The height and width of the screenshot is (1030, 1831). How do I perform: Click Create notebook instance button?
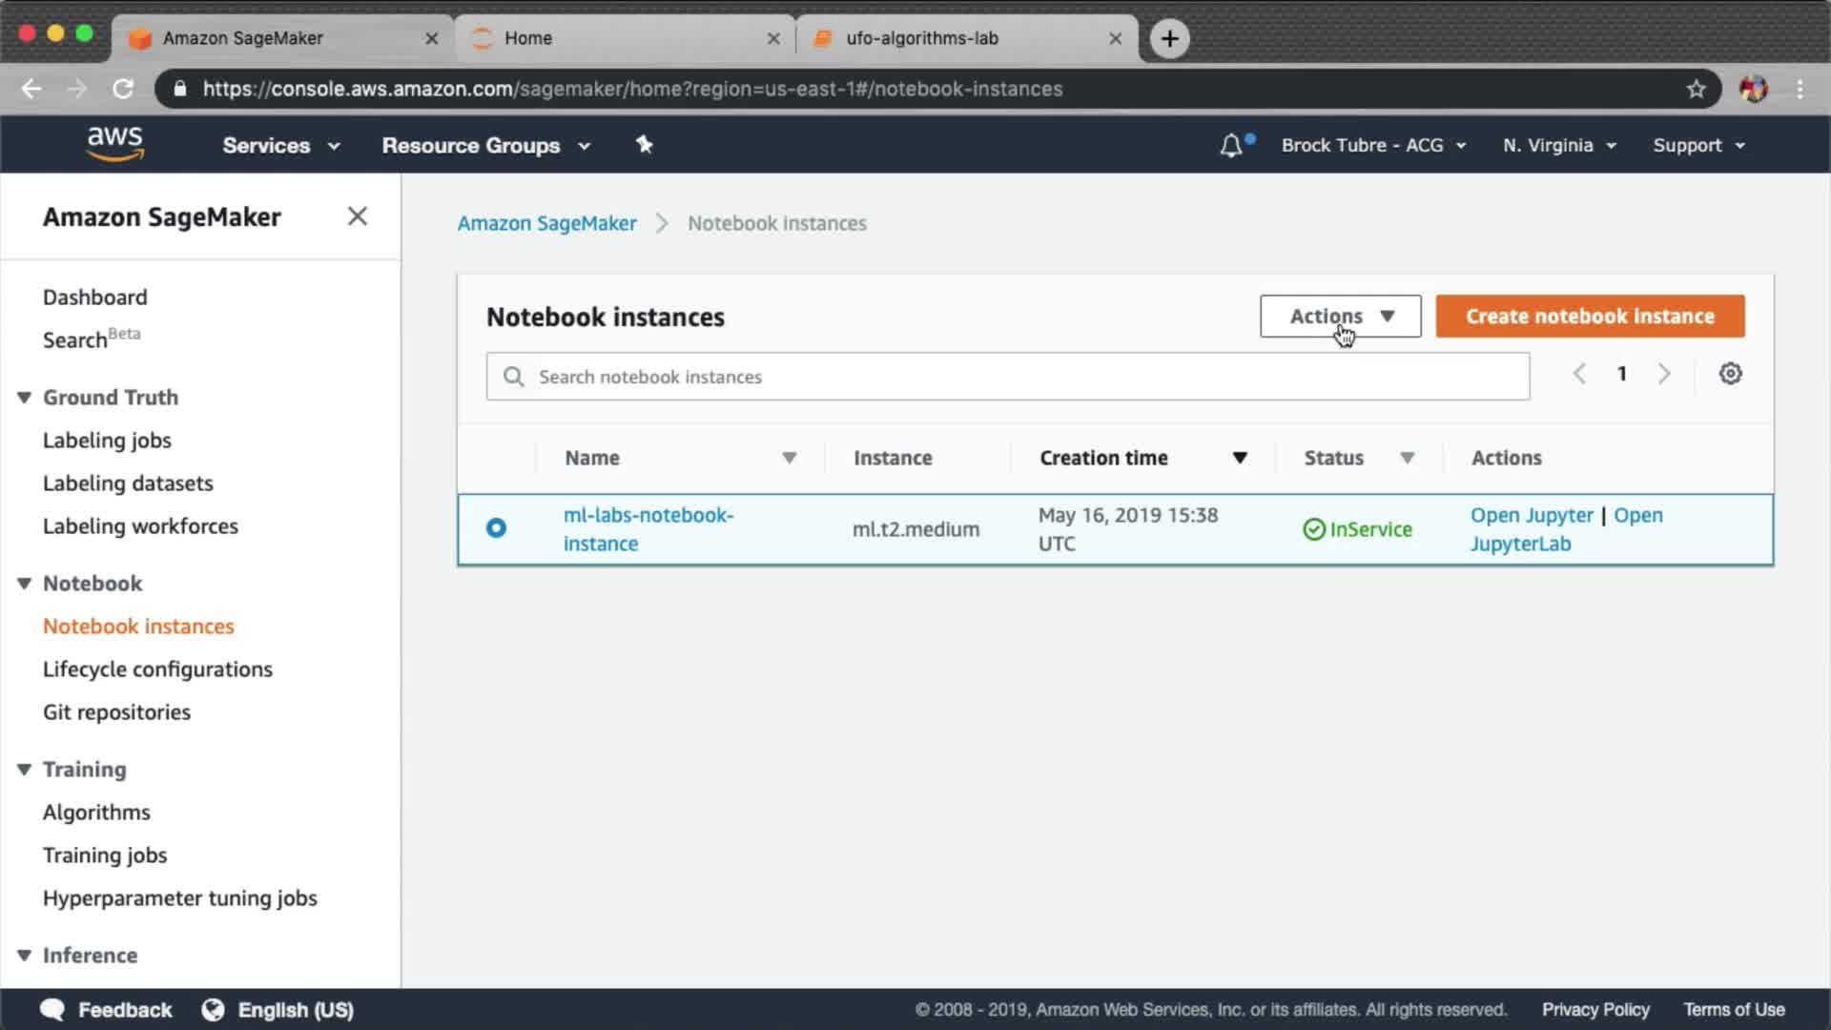[x=1590, y=316]
